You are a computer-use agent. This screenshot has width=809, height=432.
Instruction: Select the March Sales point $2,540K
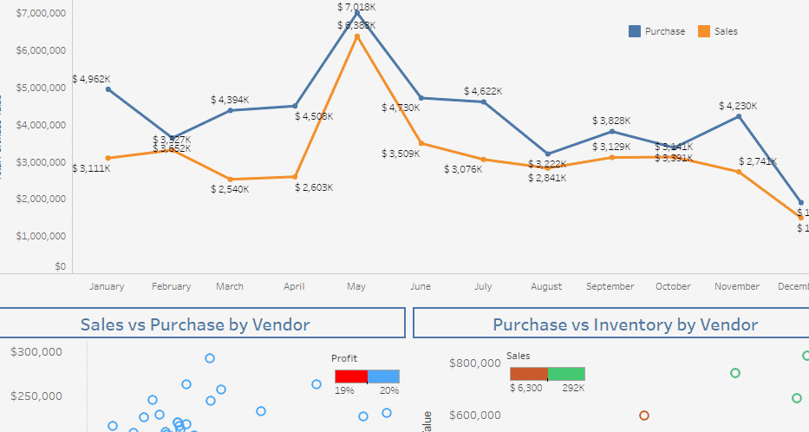pos(231,180)
